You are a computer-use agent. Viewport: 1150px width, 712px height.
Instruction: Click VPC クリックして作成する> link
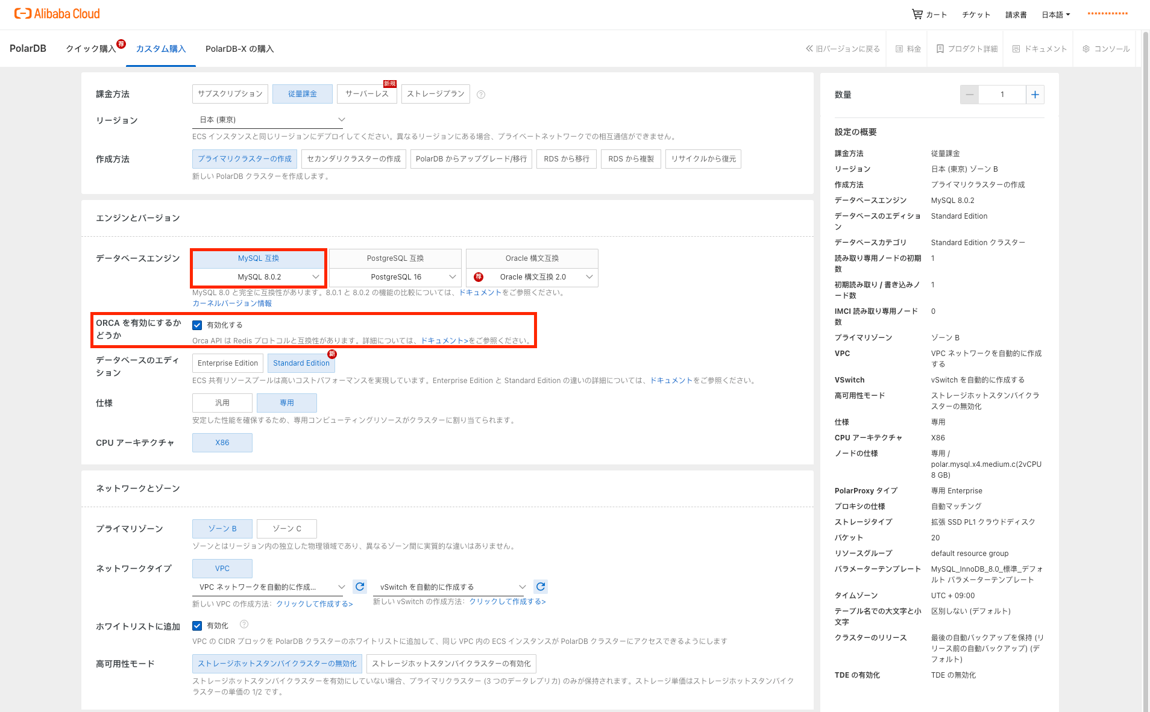(x=315, y=604)
